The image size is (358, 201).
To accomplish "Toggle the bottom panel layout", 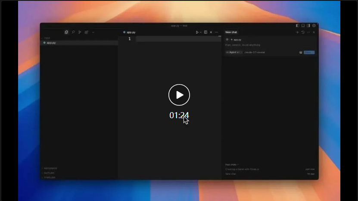I will click(x=303, y=25).
